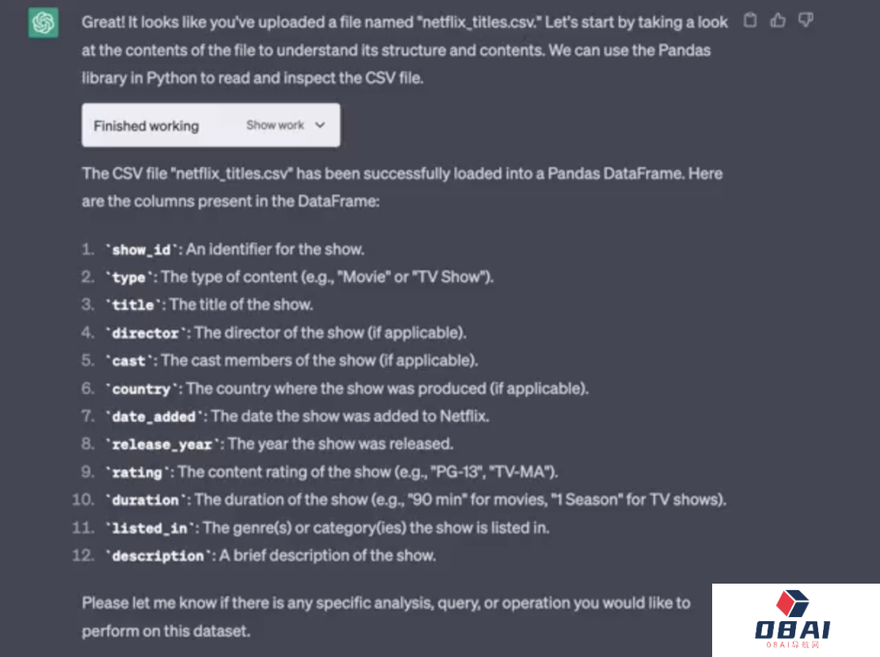Viewport: 880px width, 657px height.
Task: Select the duration column code label
Action: coord(145,500)
